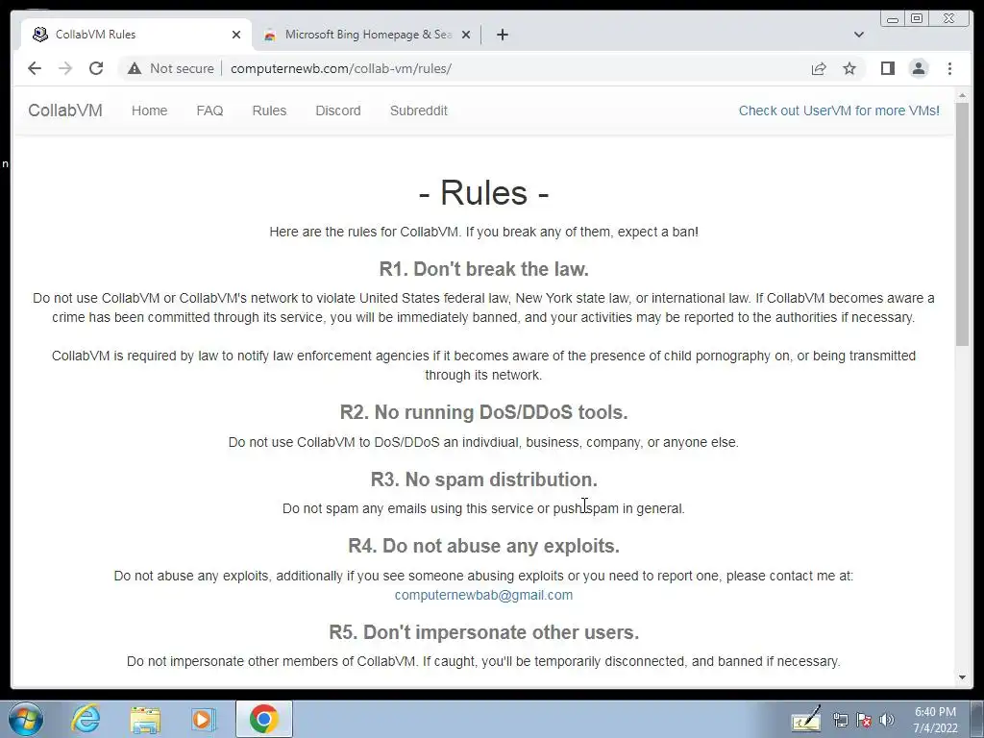
Task: Click the Chrome taskbar button
Action: coord(263,719)
